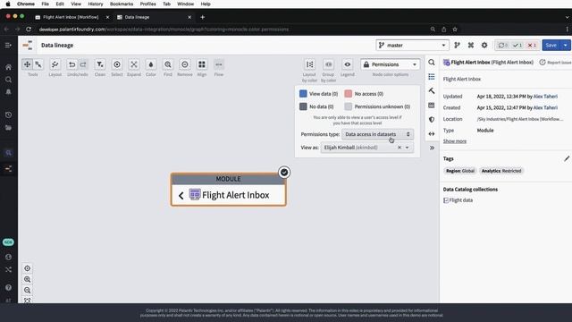Open the View as user dropdown
Image resolution: width=572 pixels, height=322 pixels.
pyautogui.click(x=408, y=148)
